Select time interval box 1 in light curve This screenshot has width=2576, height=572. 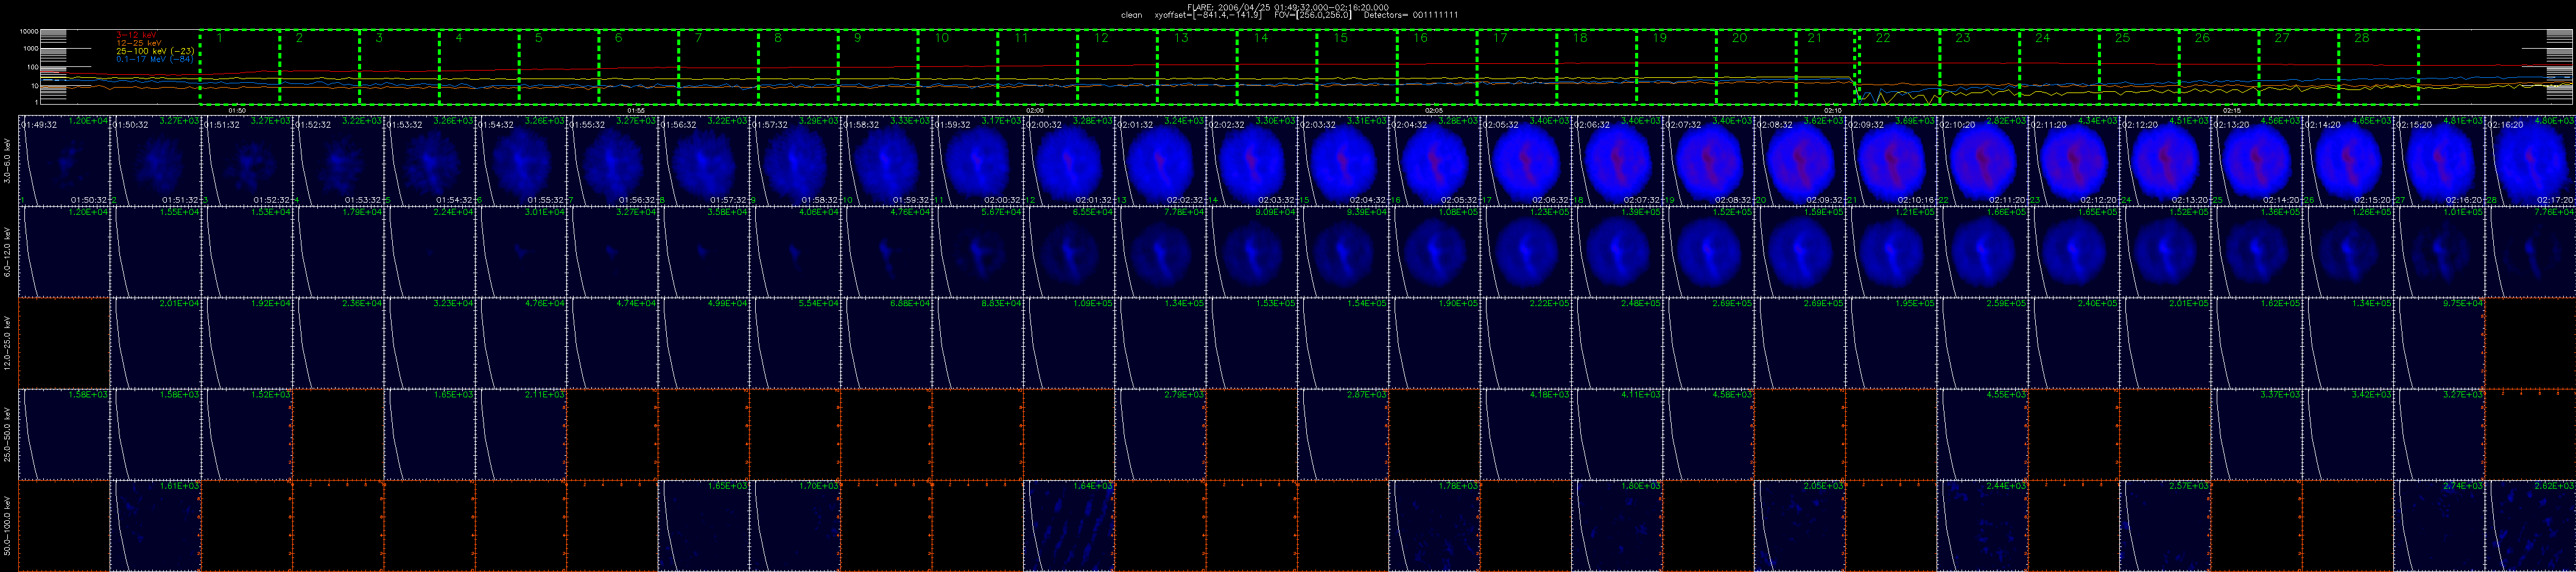(x=239, y=67)
